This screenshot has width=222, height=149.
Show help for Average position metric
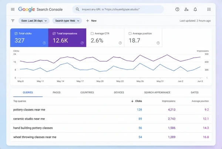tap(158, 43)
